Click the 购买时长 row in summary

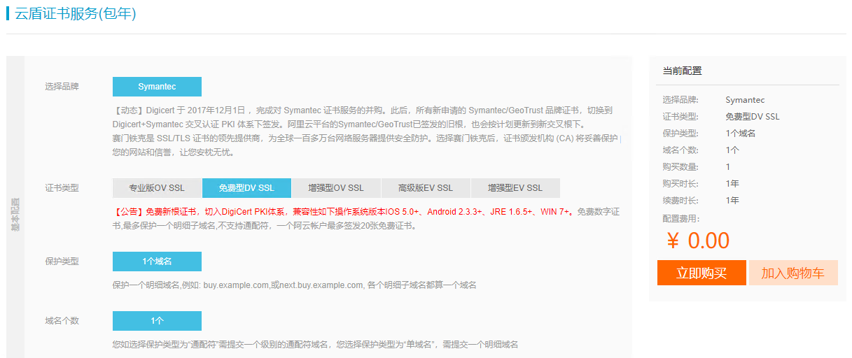click(x=747, y=184)
